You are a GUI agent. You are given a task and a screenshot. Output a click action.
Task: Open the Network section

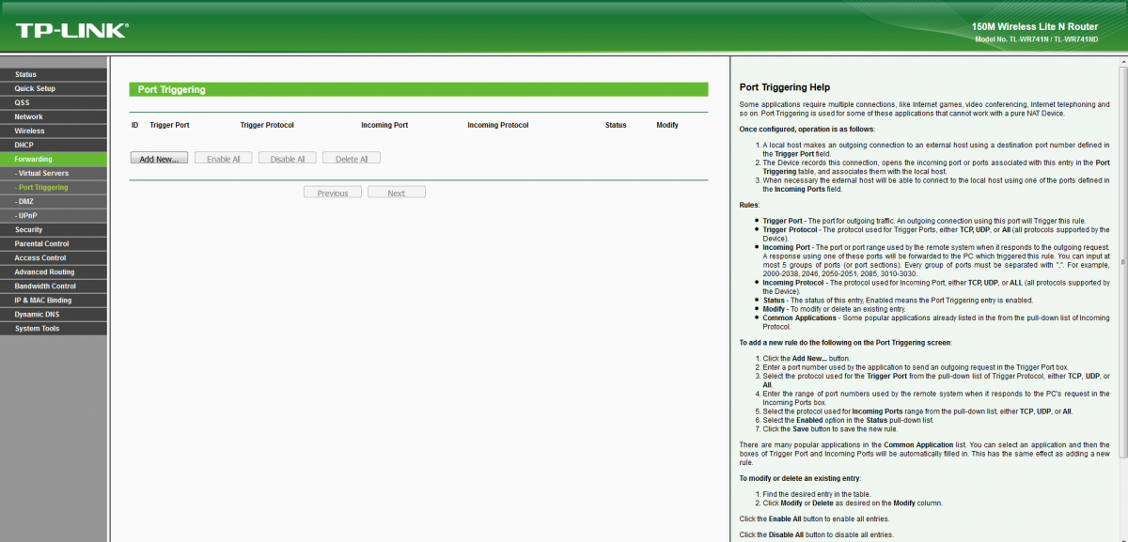(54, 116)
